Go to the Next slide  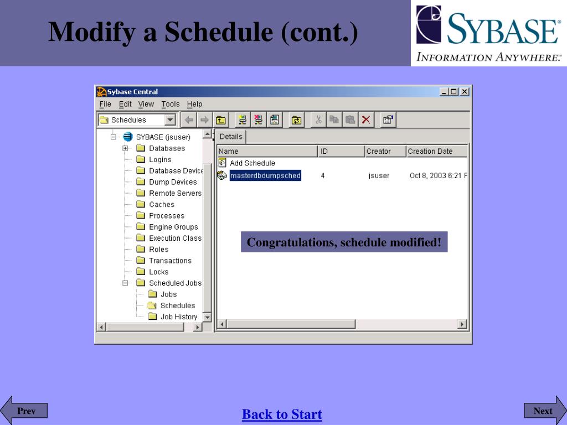[545, 411]
